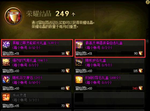Click trophy cost icon next to 340
The height and width of the screenshot is (111, 150).
(x=141, y=88)
